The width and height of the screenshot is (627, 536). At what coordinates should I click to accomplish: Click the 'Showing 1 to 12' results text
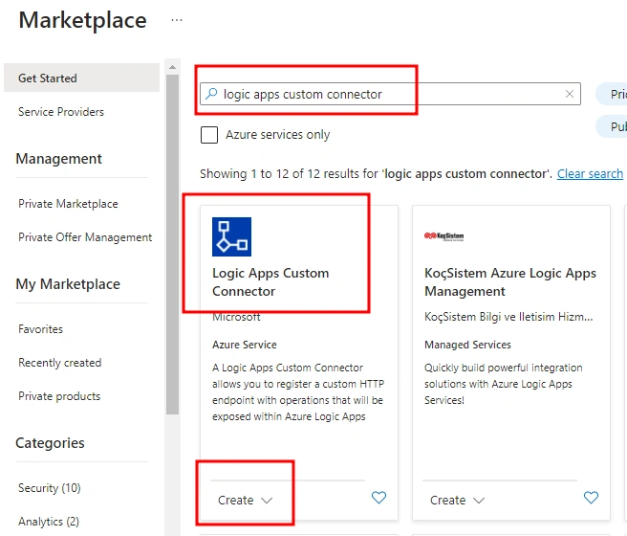click(376, 174)
